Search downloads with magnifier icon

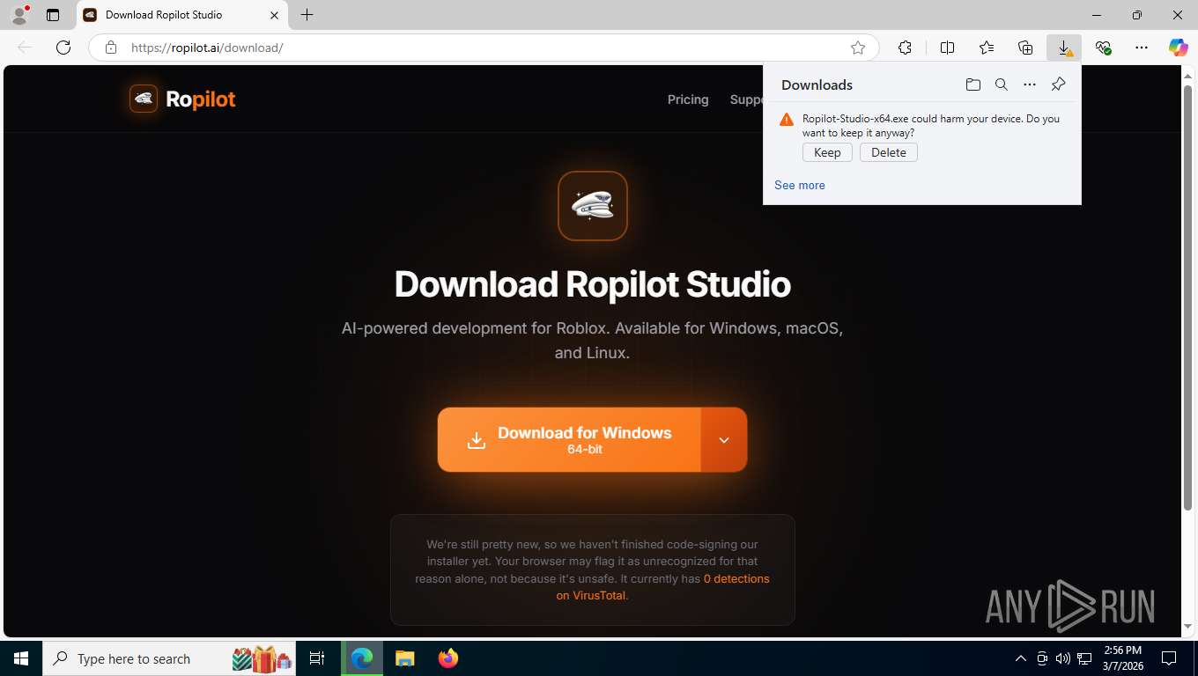1002,84
